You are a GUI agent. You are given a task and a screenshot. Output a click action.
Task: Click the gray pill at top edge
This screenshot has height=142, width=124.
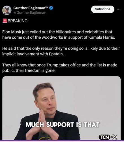[104, 0]
